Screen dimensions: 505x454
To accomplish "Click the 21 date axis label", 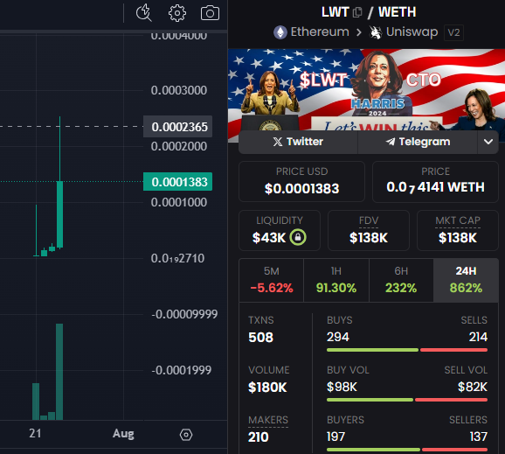I will tap(35, 434).
